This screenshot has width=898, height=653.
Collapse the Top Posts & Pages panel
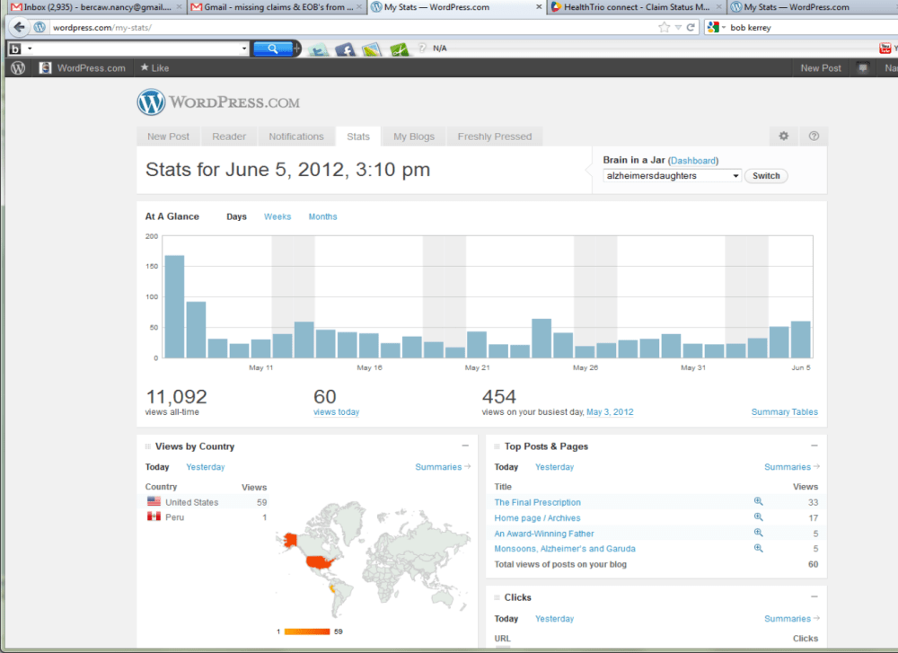[814, 446]
